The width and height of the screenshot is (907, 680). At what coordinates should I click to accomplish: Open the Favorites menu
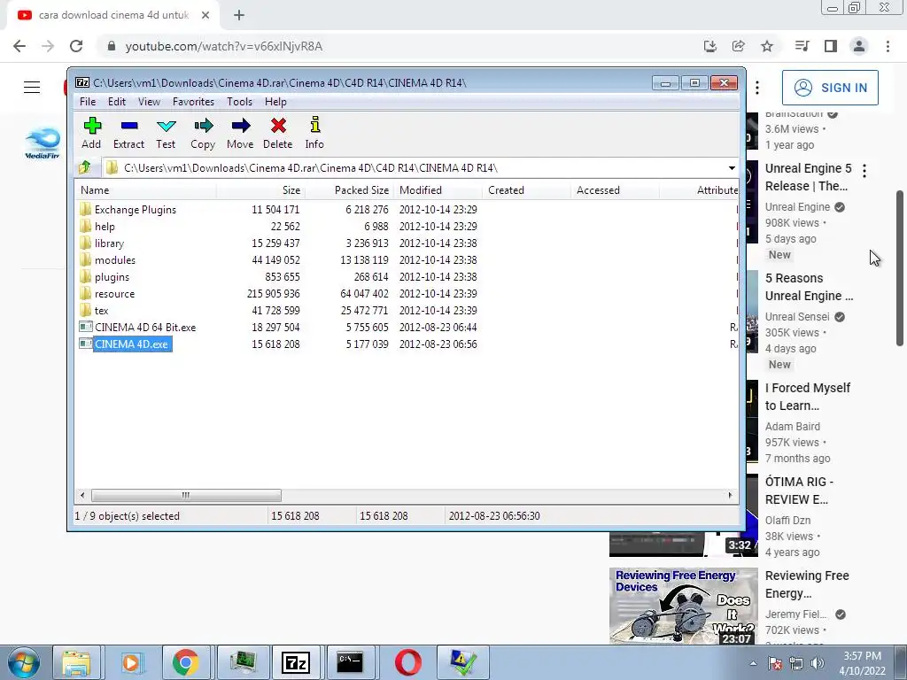coord(193,102)
